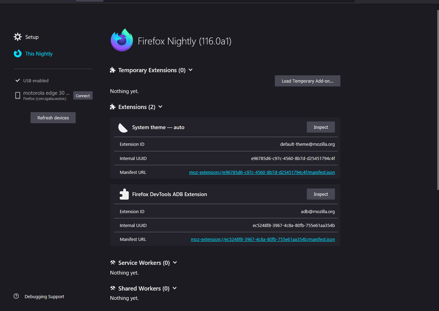Click Service Workers (0) heading
Screen dimensions: 439x311
click(144, 263)
